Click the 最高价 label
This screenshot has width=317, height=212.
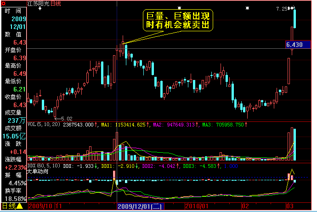pyautogui.click(x=13, y=66)
